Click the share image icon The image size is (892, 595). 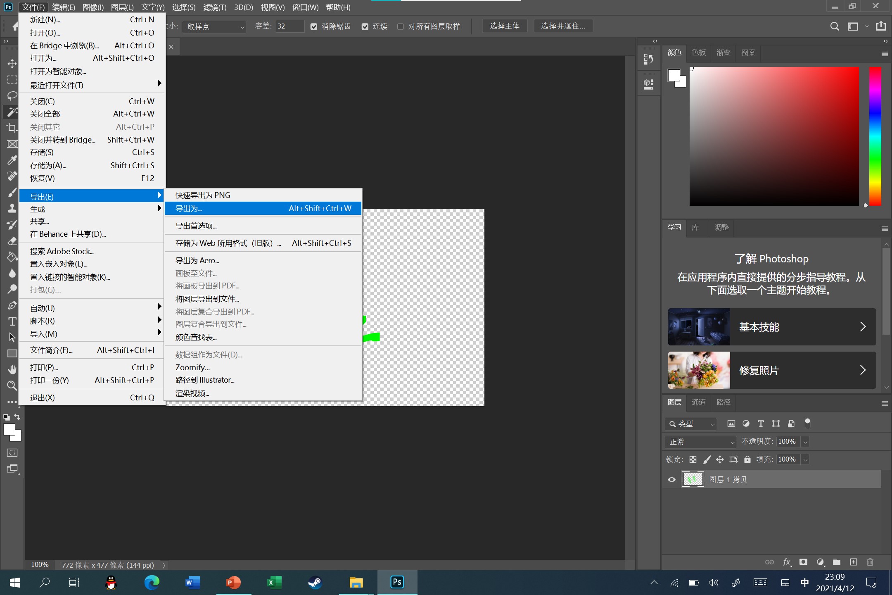(x=881, y=26)
